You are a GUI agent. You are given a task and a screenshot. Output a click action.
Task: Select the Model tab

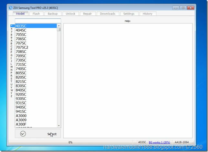coord(20,14)
